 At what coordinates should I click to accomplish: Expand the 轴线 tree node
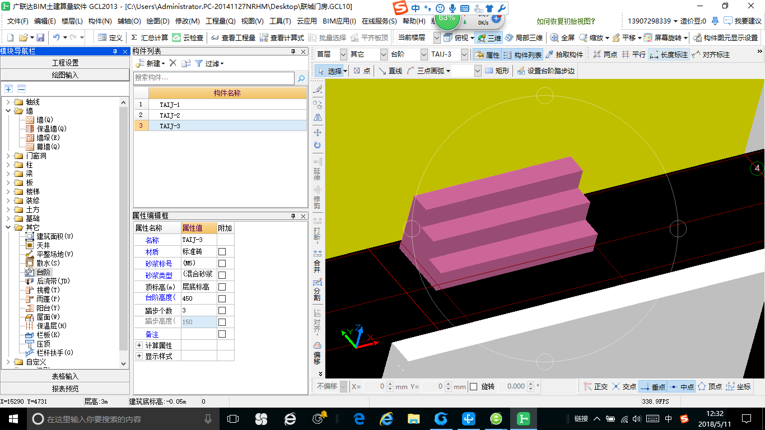8,102
